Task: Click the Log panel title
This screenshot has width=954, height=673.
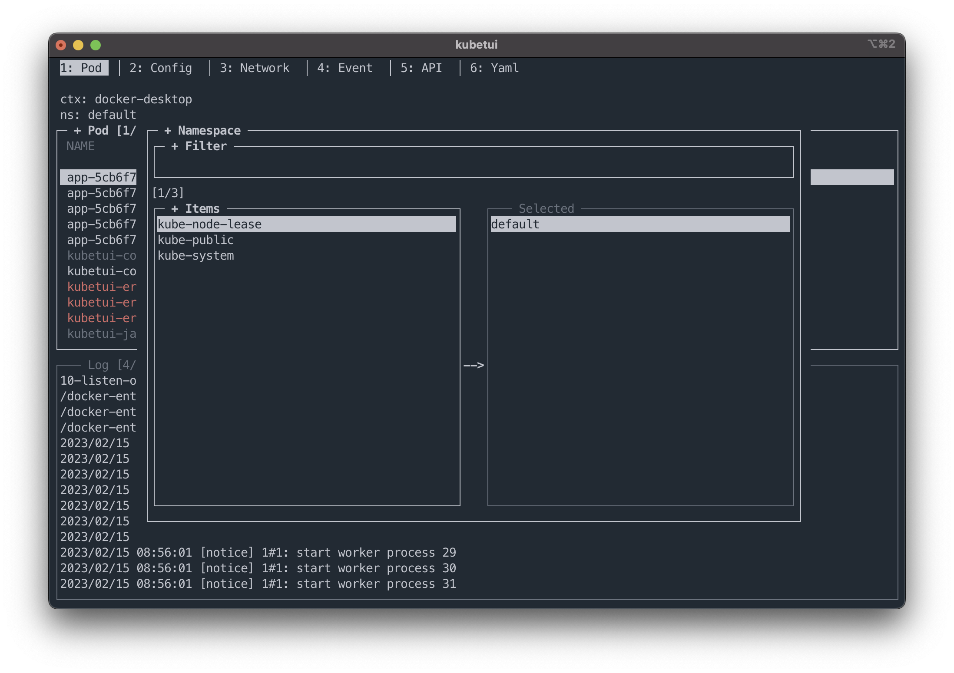Action: tap(98, 365)
